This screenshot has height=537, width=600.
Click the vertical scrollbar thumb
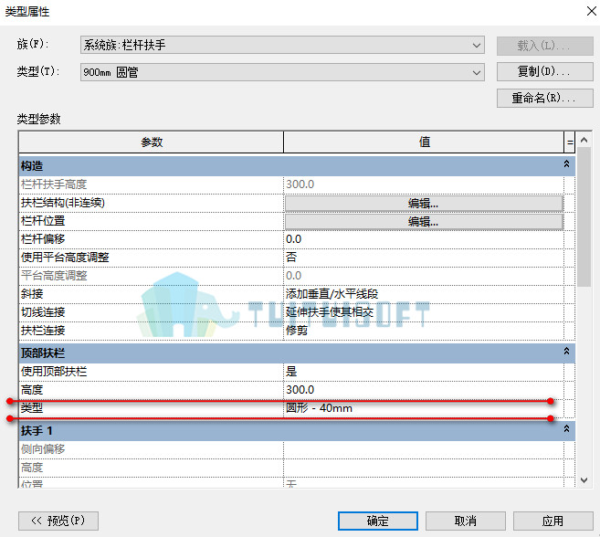[x=584, y=216]
